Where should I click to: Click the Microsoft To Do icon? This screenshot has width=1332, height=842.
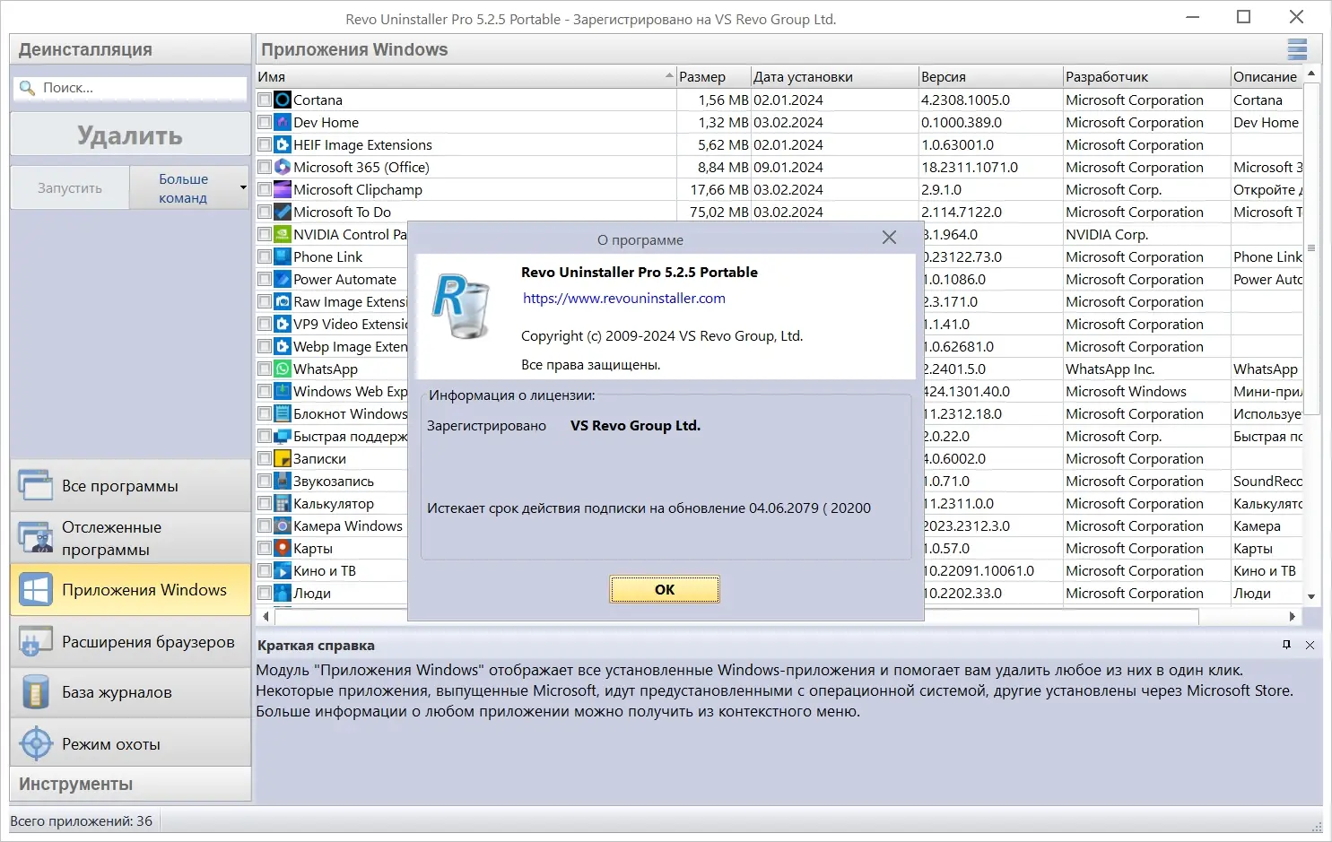(x=283, y=212)
